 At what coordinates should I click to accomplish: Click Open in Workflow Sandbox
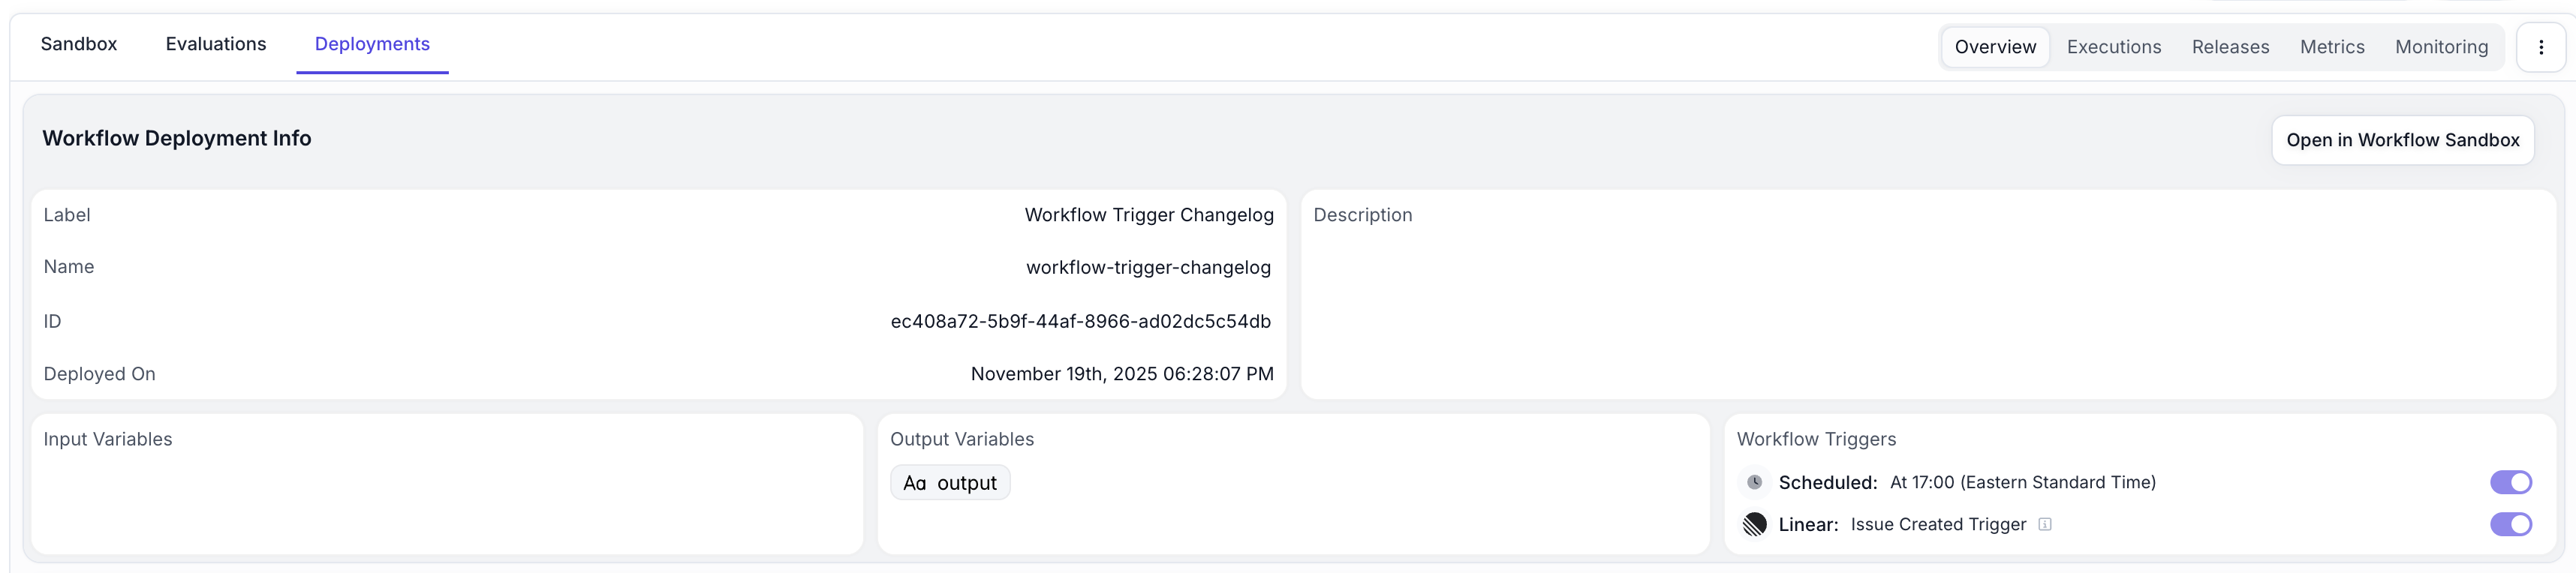pos(2403,140)
